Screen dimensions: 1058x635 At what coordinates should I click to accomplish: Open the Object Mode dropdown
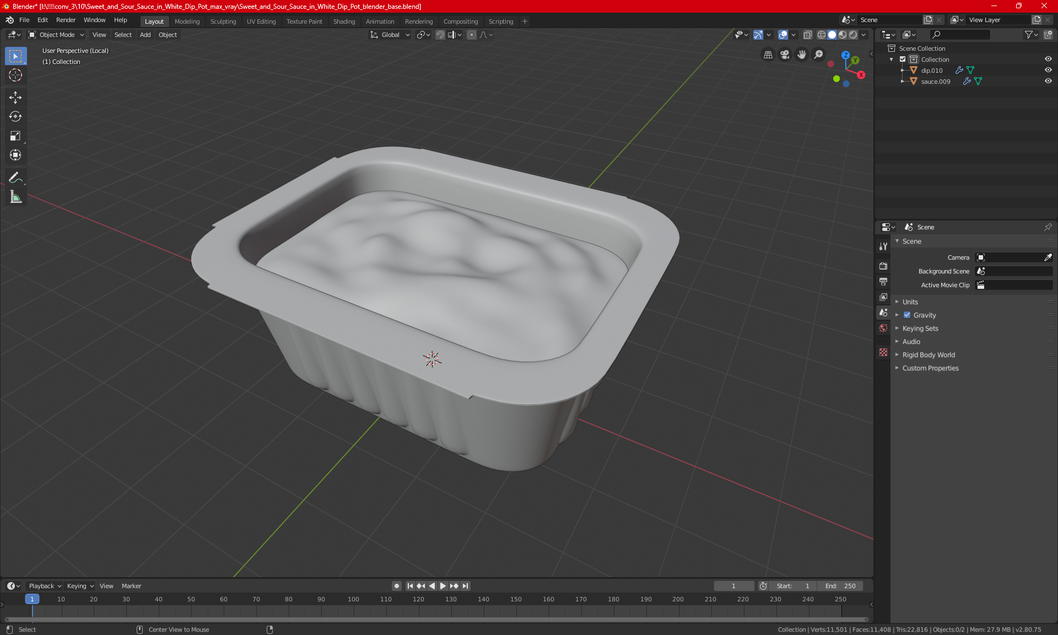tap(57, 35)
